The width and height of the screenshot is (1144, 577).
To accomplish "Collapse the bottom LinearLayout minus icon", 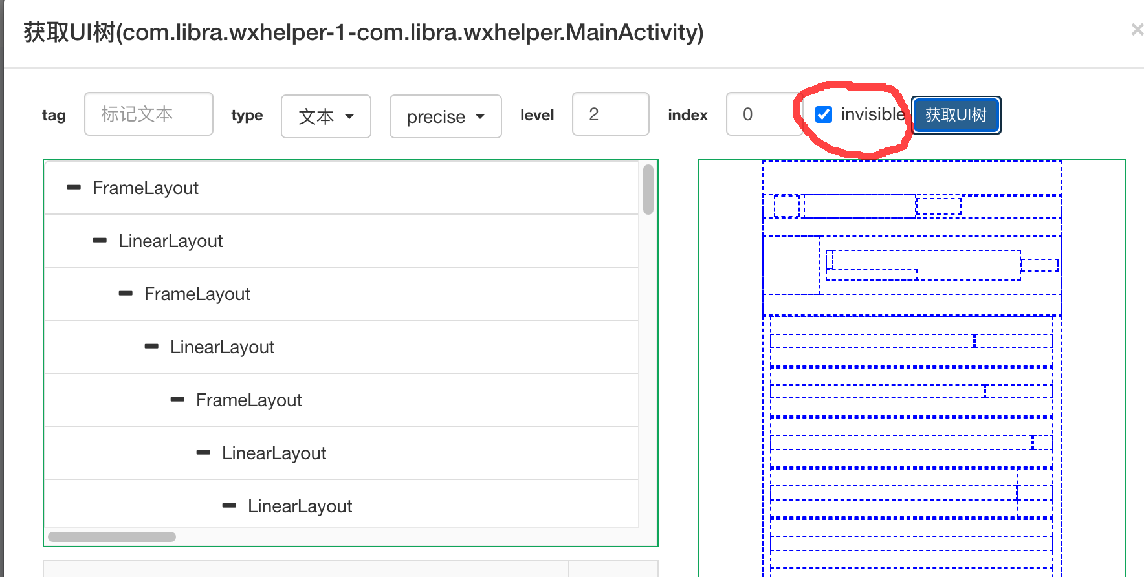I will click(229, 506).
